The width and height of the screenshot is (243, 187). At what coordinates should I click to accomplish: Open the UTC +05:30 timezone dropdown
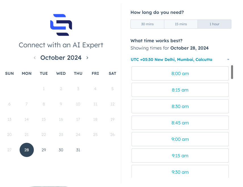point(171,59)
